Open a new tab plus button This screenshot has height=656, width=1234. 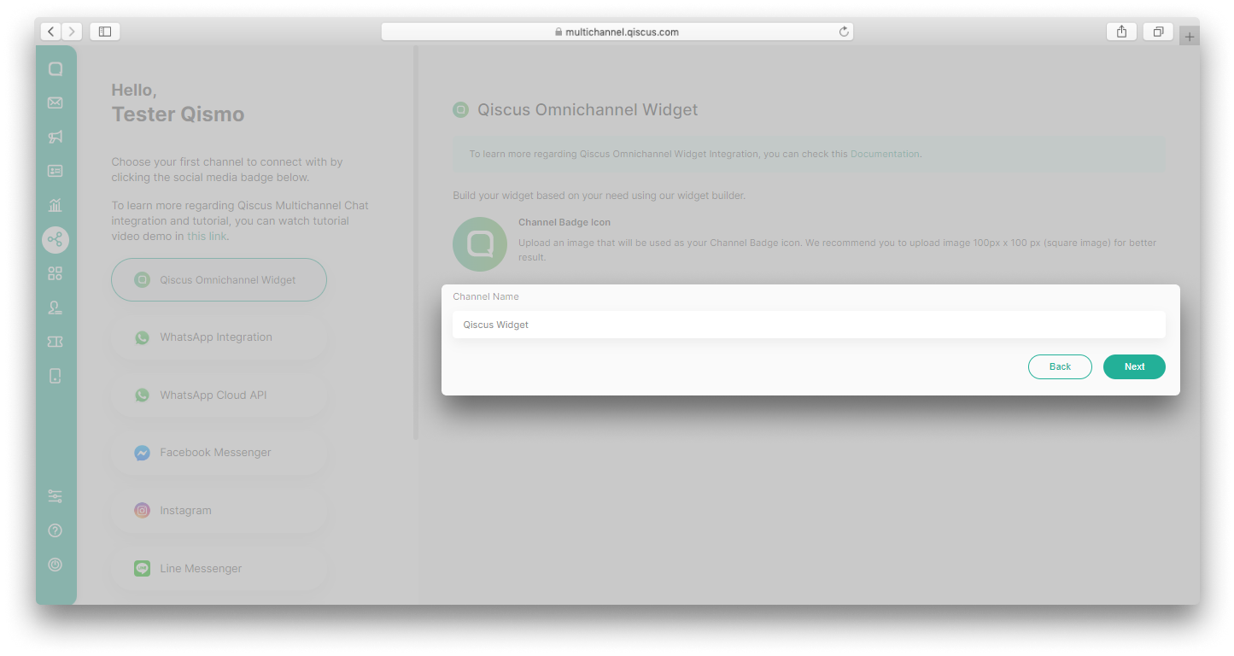(1190, 37)
